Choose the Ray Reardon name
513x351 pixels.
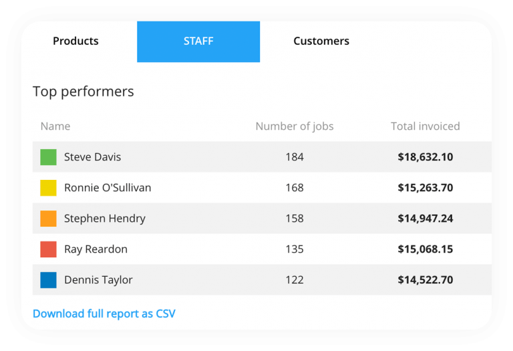tap(96, 249)
